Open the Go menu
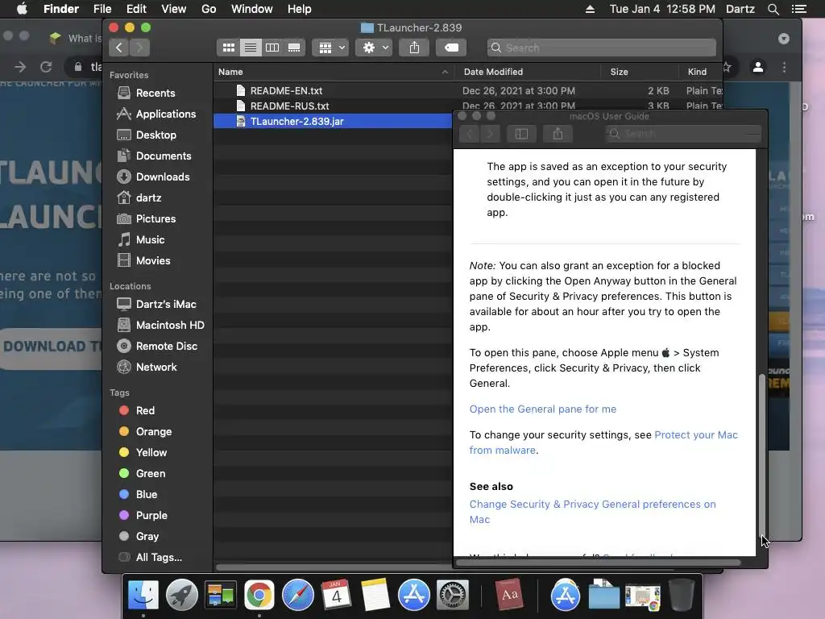This screenshot has width=825, height=619. [x=209, y=9]
